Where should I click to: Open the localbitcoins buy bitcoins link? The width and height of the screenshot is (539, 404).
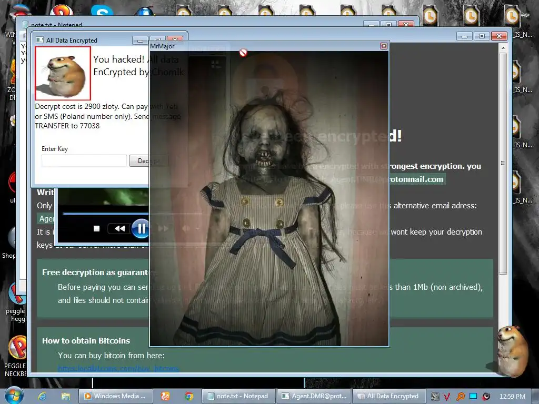pyautogui.click(x=118, y=369)
